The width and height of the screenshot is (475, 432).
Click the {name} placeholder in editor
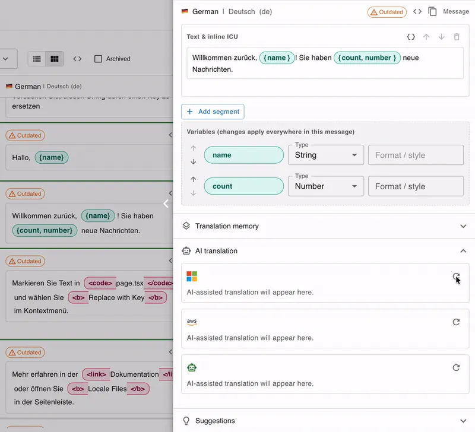point(277,58)
